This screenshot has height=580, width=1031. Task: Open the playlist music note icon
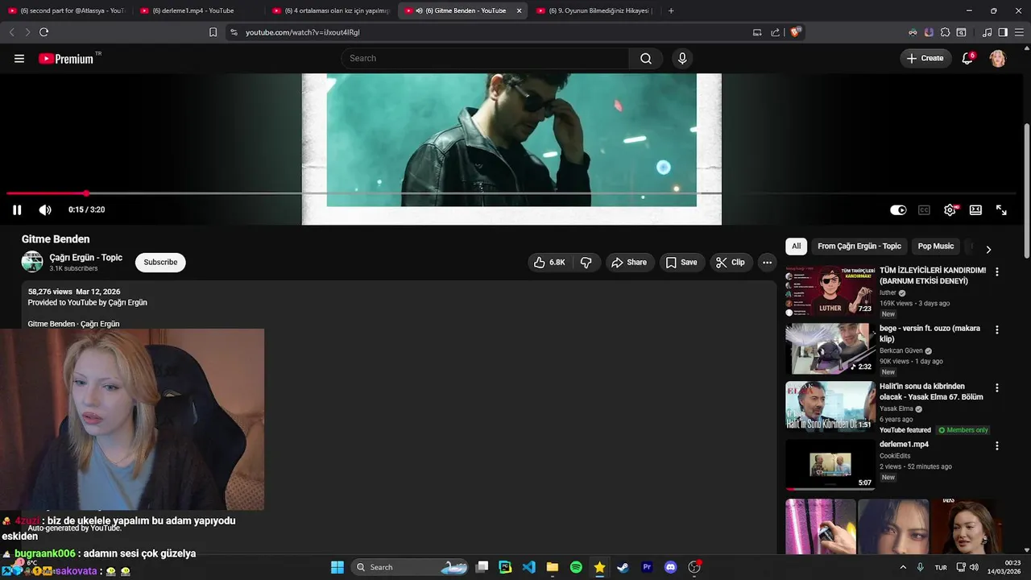[988, 32]
